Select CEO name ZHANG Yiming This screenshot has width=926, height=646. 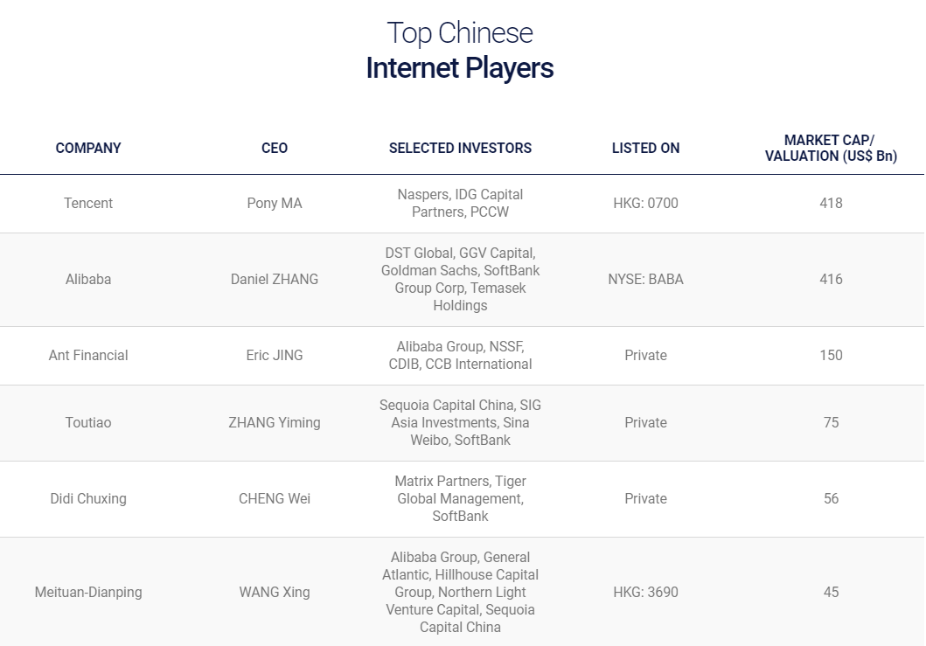pyautogui.click(x=275, y=423)
